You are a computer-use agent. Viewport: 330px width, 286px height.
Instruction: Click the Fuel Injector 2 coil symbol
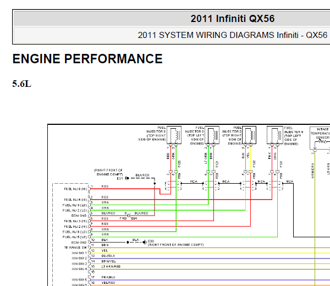point(249,135)
